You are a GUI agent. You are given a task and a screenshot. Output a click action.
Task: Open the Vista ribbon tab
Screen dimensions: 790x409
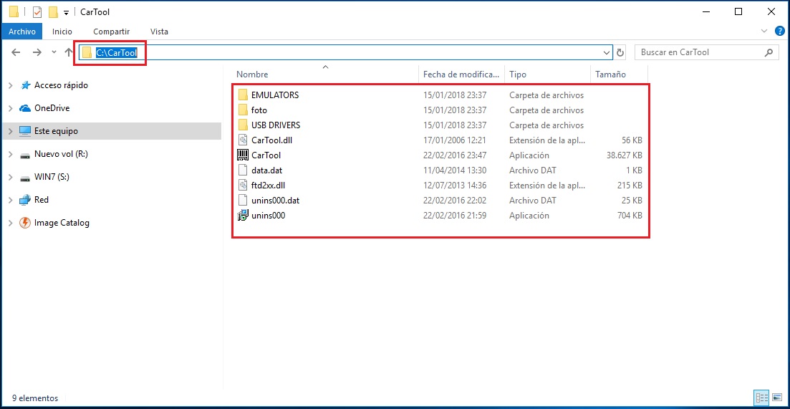coord(159,32)
